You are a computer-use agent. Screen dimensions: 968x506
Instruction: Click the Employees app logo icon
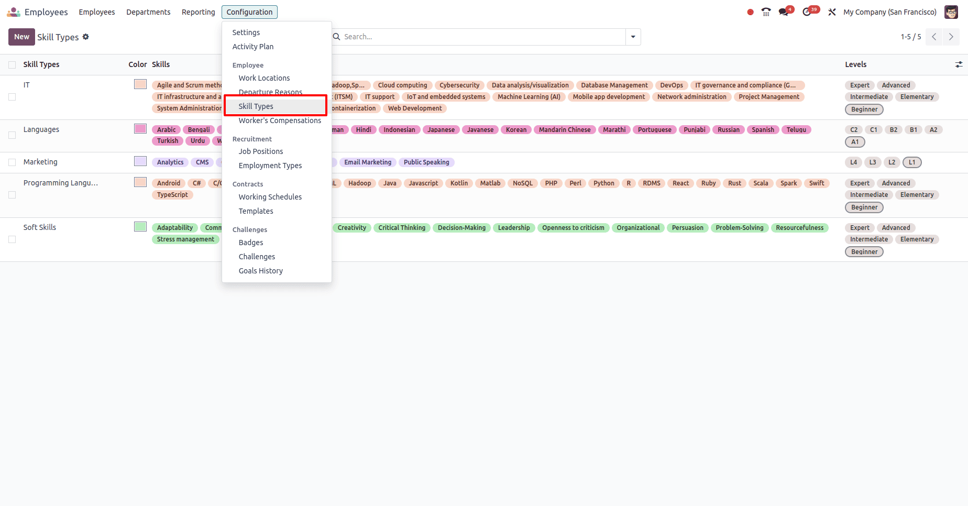pyautogui.click(x=14, y=12)
